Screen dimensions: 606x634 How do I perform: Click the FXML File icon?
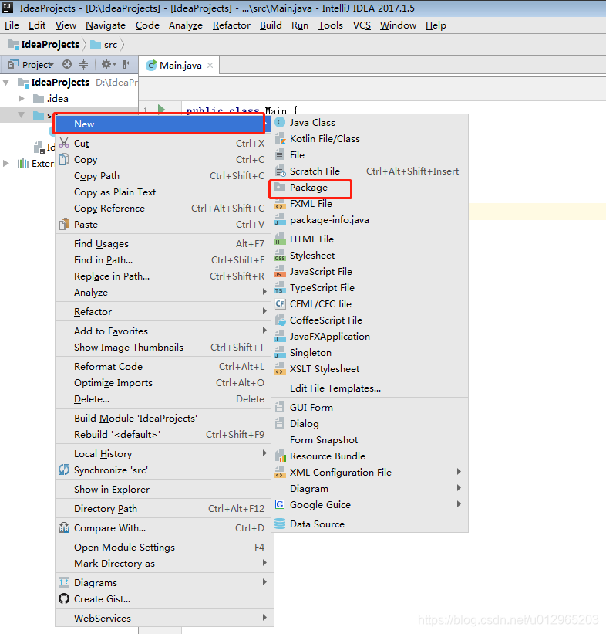[280, 204]
